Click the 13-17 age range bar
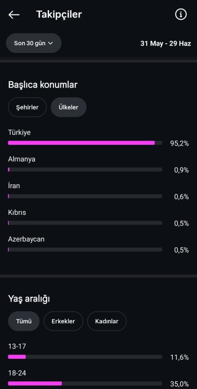 (x=85, y=357)
